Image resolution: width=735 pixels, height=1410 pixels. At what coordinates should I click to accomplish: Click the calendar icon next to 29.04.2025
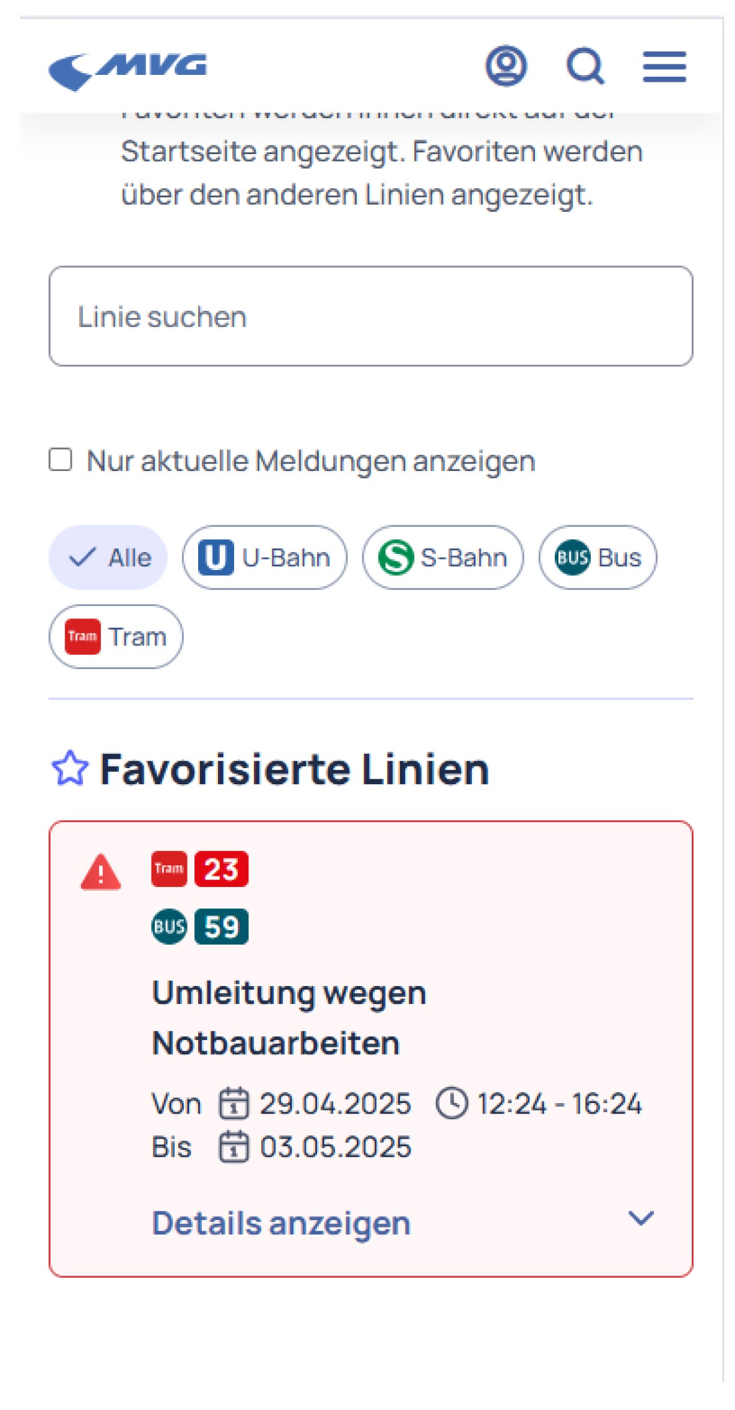click(234, 1104)
